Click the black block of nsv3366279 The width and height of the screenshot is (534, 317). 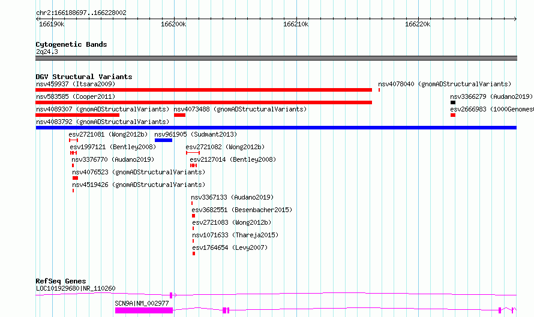click(453, 102)
